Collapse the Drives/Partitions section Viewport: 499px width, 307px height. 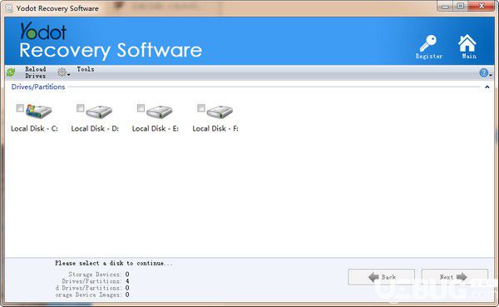point(487,87)
